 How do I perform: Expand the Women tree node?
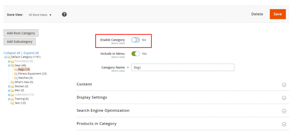point(9,86)
